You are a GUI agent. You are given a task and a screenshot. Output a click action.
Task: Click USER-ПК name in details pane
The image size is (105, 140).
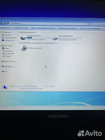12,86
